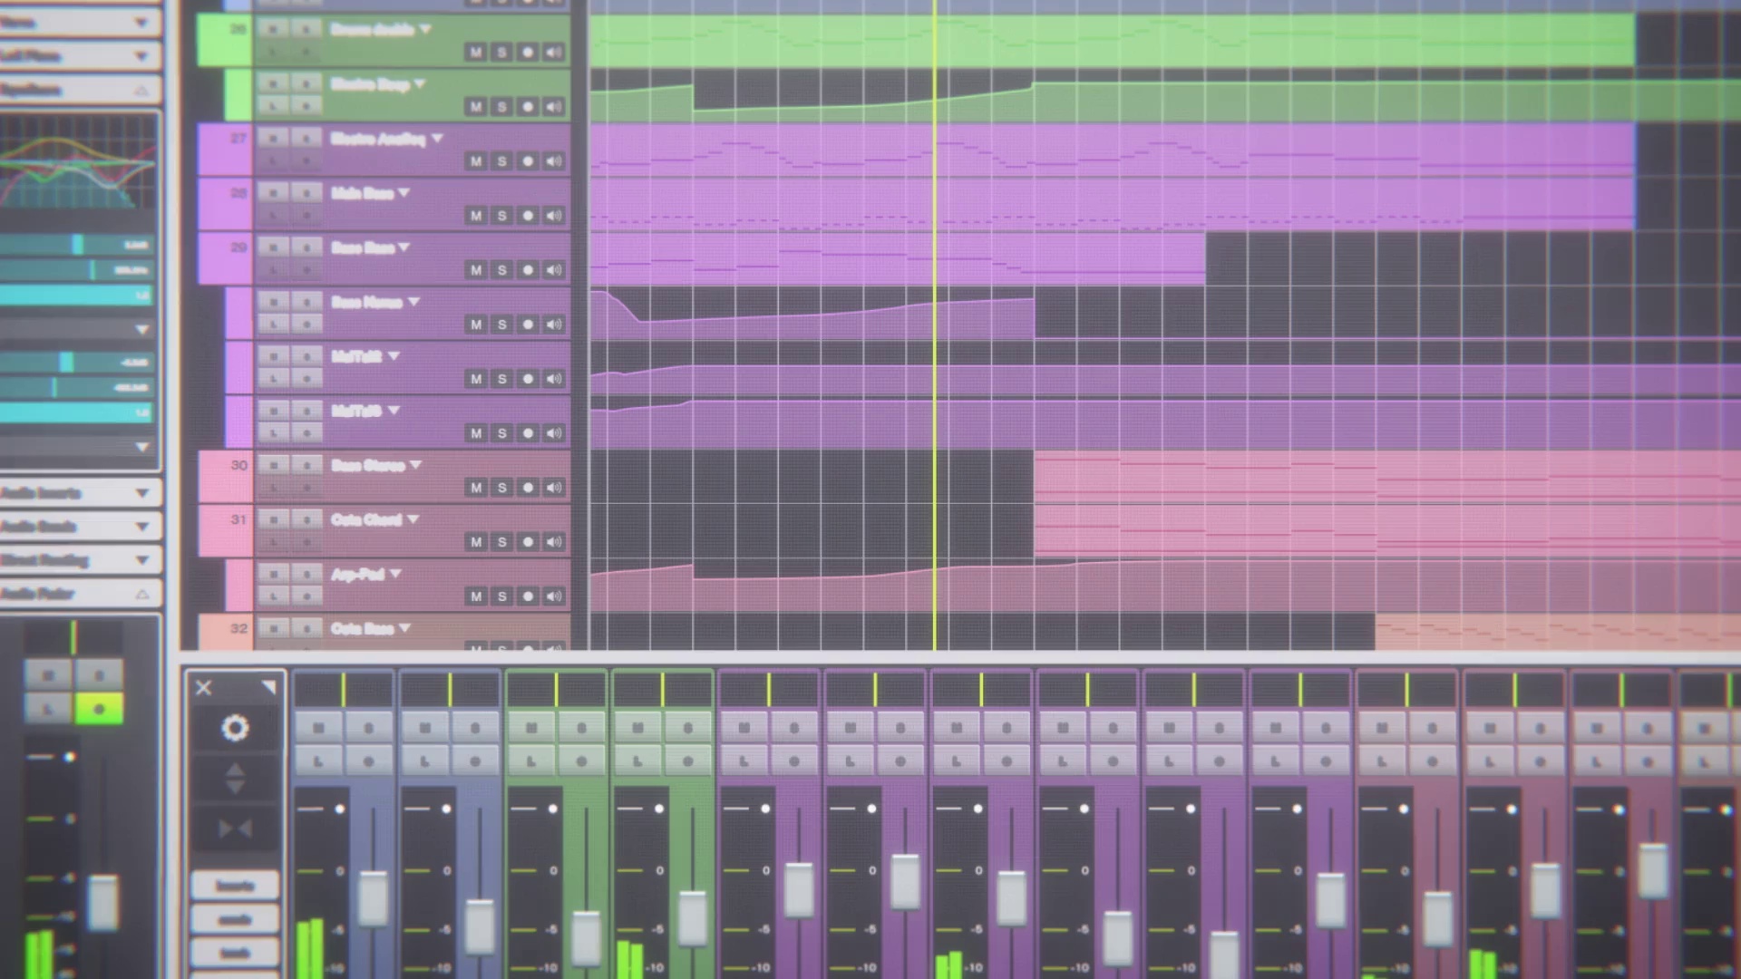Toggle the lit green button in inspector strip
This screenshot has width=1741, height=979.
click(x=99, y=709)
